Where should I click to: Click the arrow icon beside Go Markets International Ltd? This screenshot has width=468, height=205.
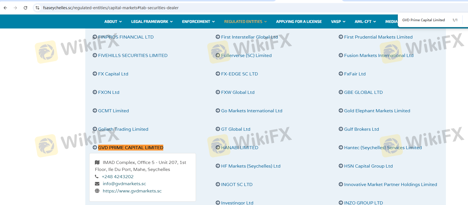[218, 111]
